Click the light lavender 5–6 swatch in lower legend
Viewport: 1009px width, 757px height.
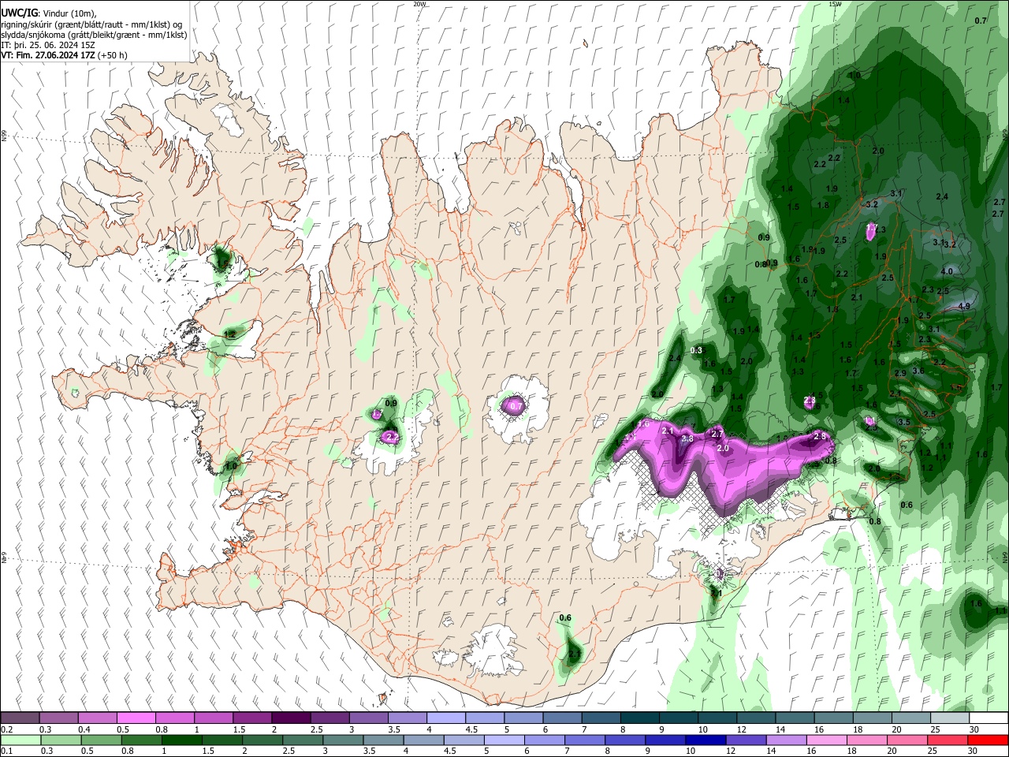(x=504, y=740)
